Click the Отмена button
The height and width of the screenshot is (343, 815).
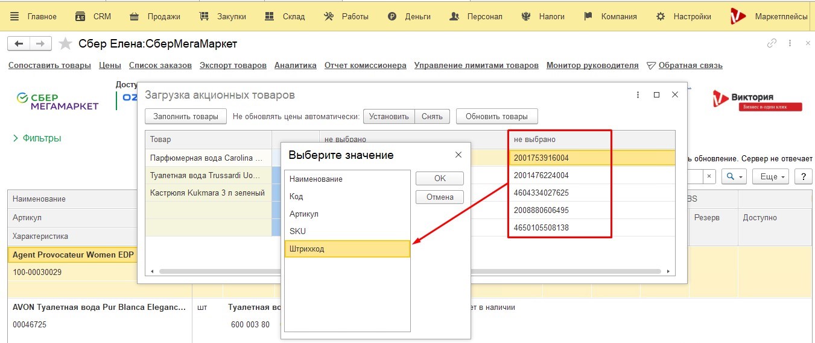tap(440, 197)
